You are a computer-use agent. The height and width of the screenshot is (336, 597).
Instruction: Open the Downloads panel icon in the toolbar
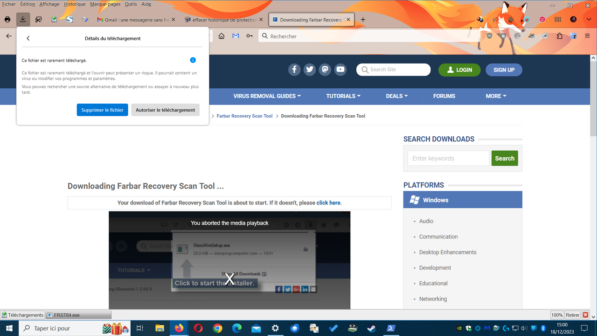pos(23,19)
